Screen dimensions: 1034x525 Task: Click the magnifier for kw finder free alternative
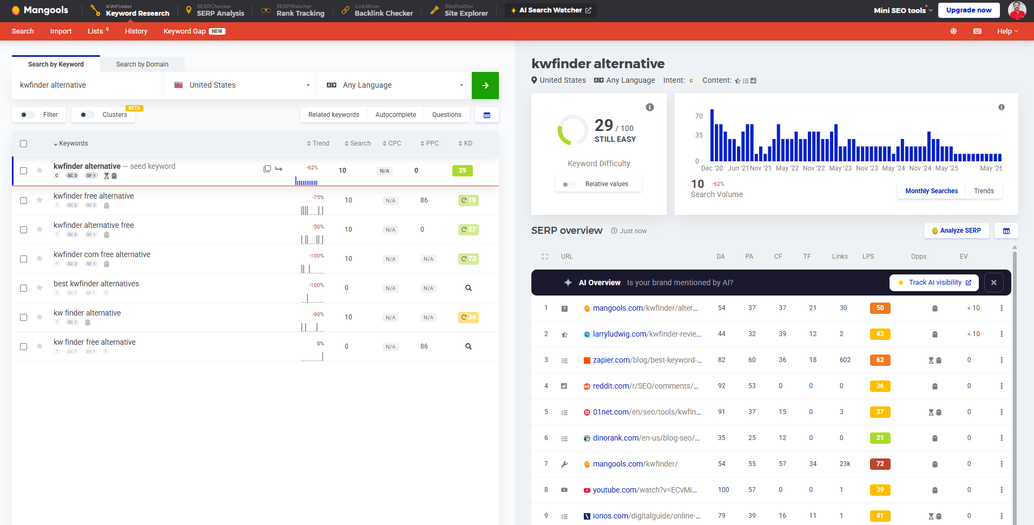coord(469,346)
